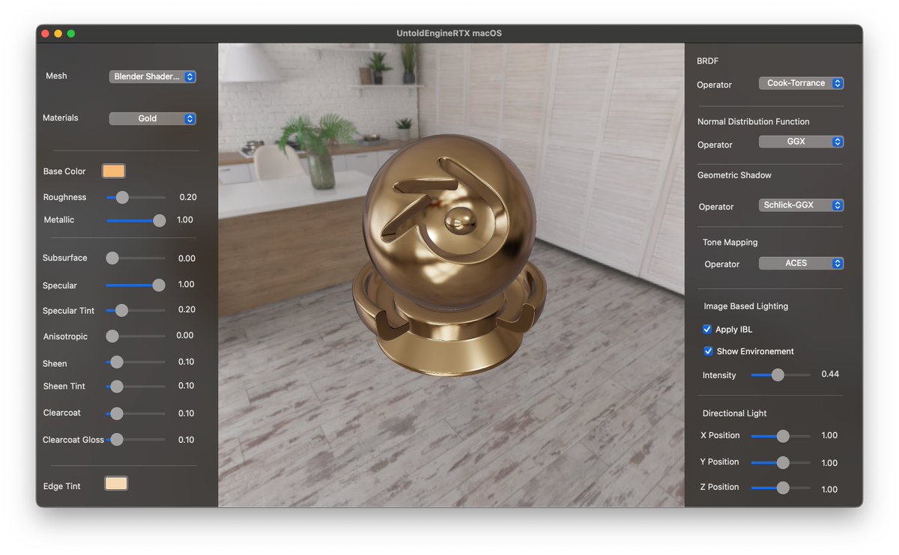
Task: Click the Base Color swatch
Action: point(113,171)
